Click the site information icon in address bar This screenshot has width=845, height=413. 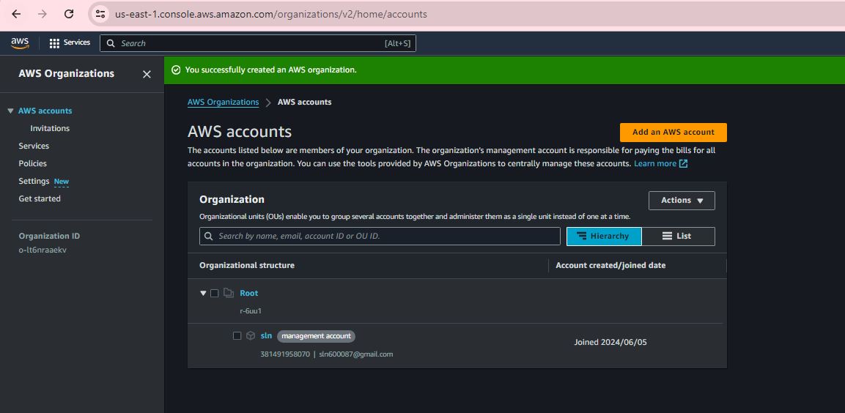coord(101,14)
